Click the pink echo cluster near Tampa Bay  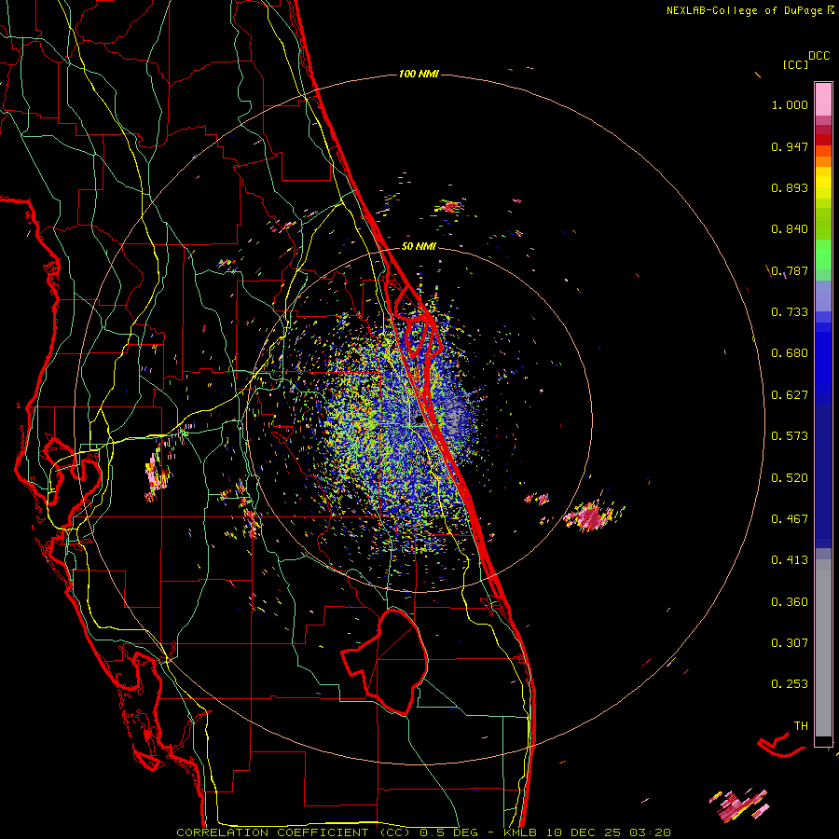point(157,474)
